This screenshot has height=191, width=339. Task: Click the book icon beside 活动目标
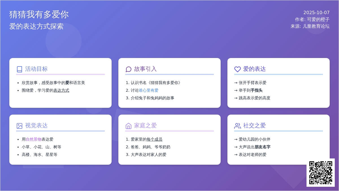click(x=19, y=69)
